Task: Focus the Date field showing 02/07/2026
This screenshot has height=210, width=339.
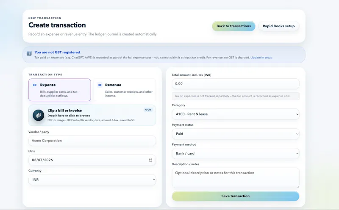Action: coord(92,160)
